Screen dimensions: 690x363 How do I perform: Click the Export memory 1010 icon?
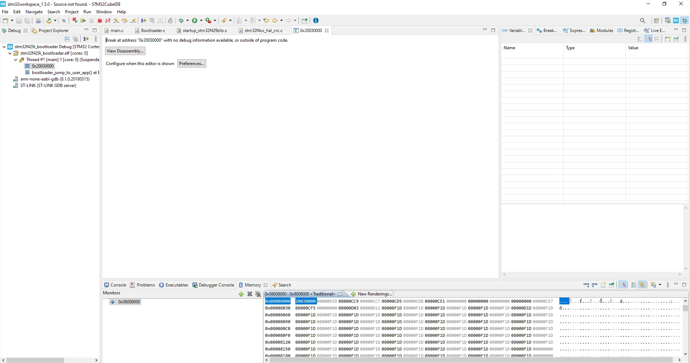(595, 285)
